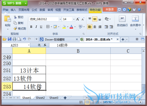Click the insert function fx icon
The image size is (147, 106).
45,45
